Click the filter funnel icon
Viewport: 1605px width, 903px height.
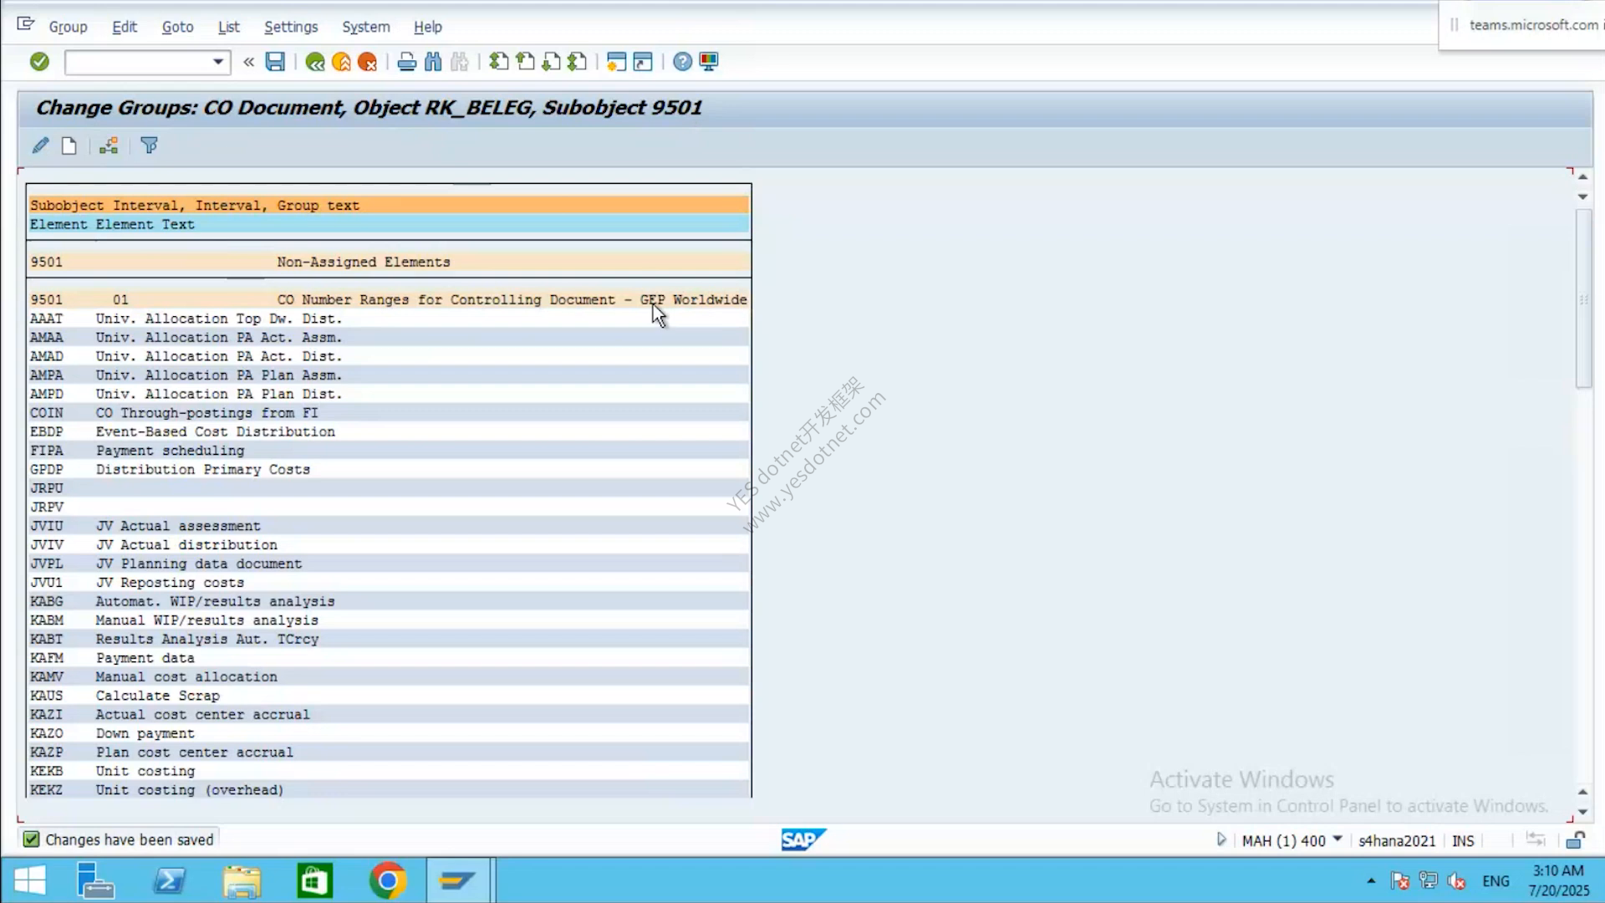tap(149, 146)
